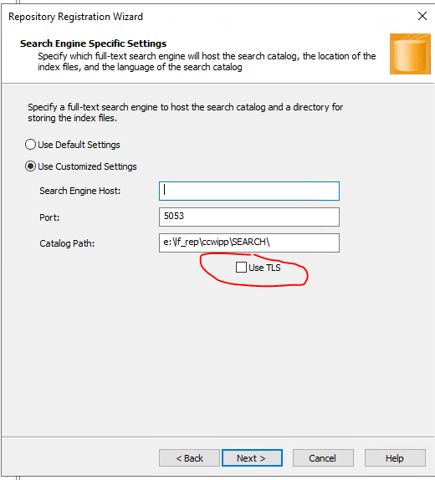The height and width of the screenshot is (480, 435).
Task: Click the "Port:" label text
Action: pyautogui.click(x=49, y=217)
